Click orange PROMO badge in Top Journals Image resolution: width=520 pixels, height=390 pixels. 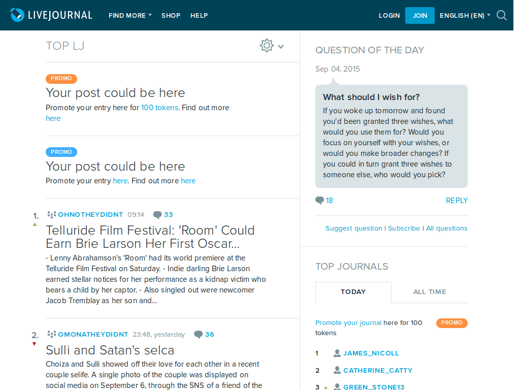coord(451,322)
